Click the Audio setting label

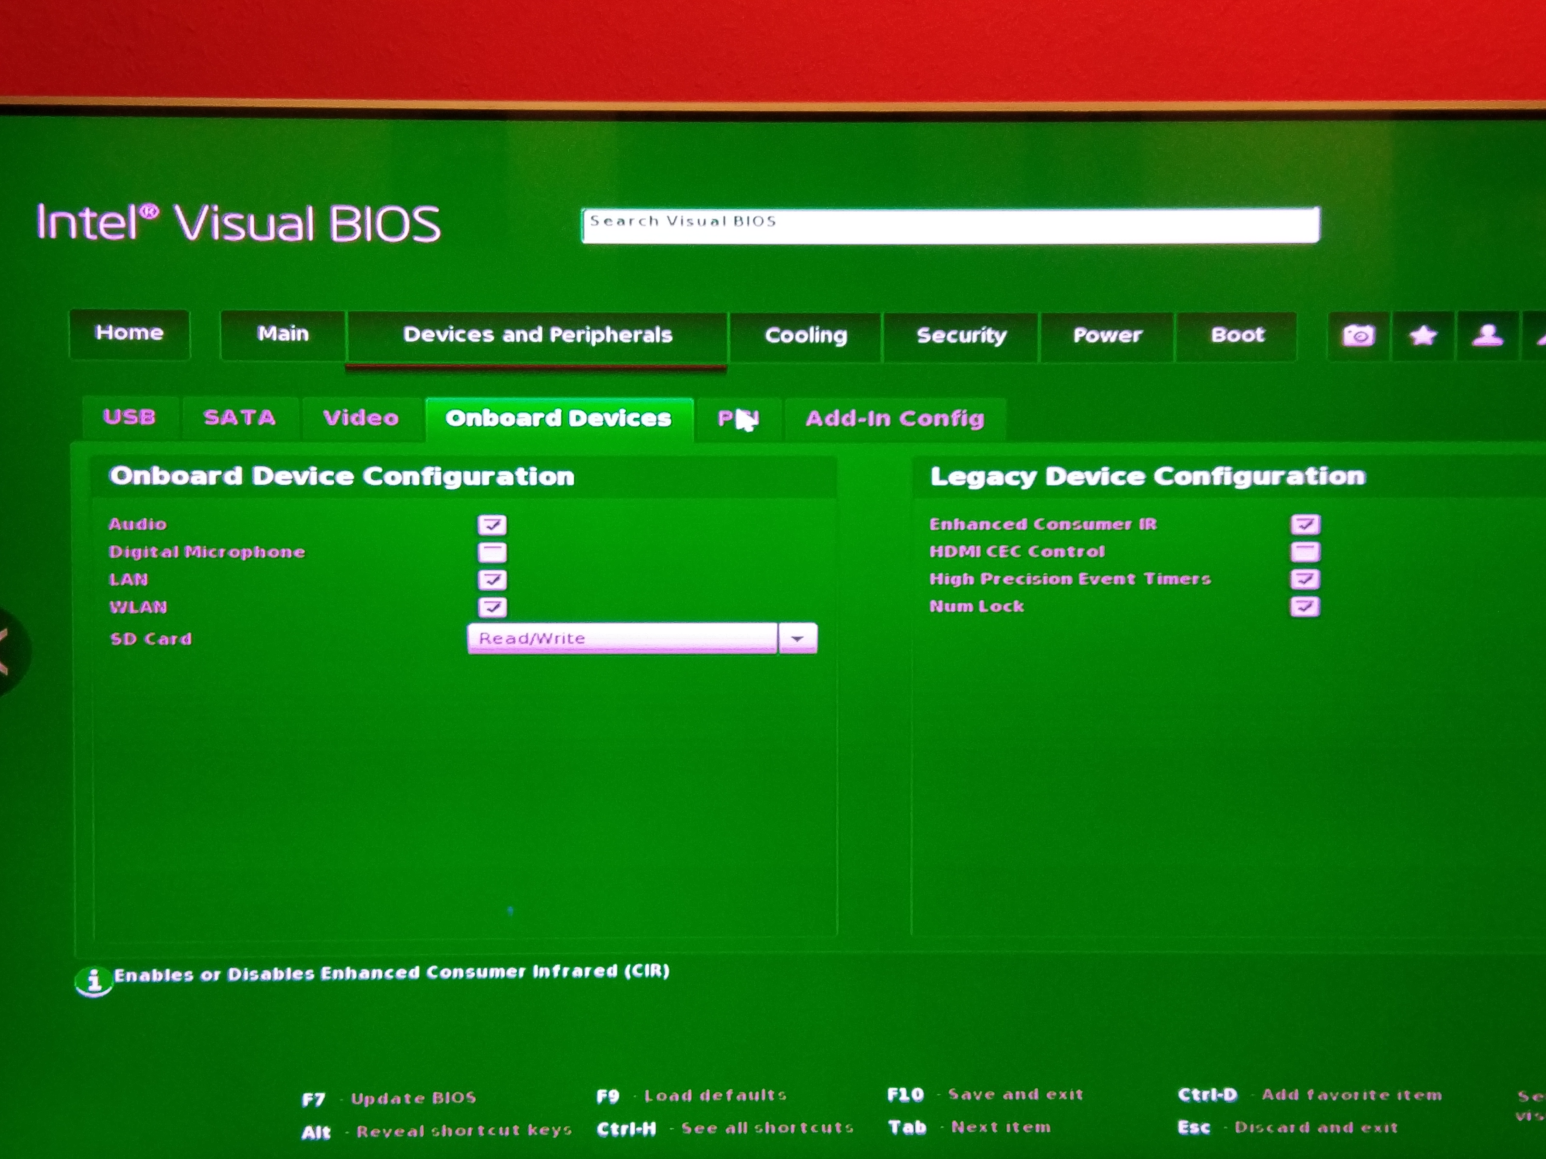coord(138,525)
